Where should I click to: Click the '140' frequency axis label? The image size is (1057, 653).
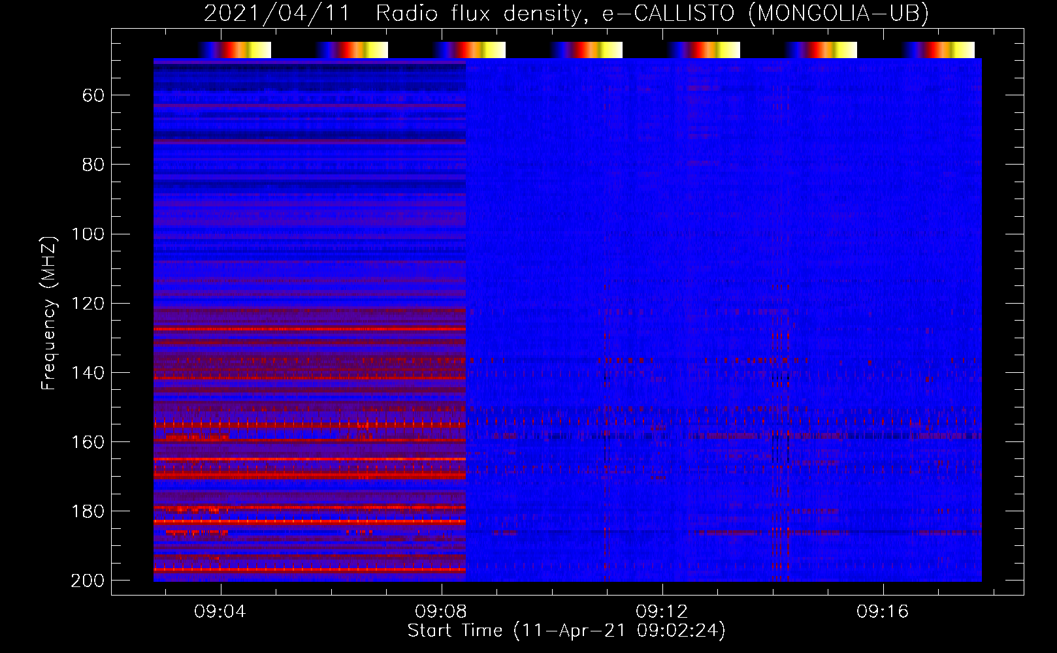pyautogui.click(x=88, y=372)
